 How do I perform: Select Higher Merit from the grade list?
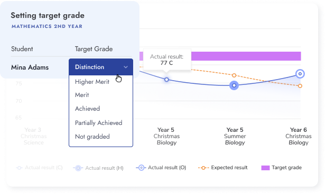click(x=92, y=82)
